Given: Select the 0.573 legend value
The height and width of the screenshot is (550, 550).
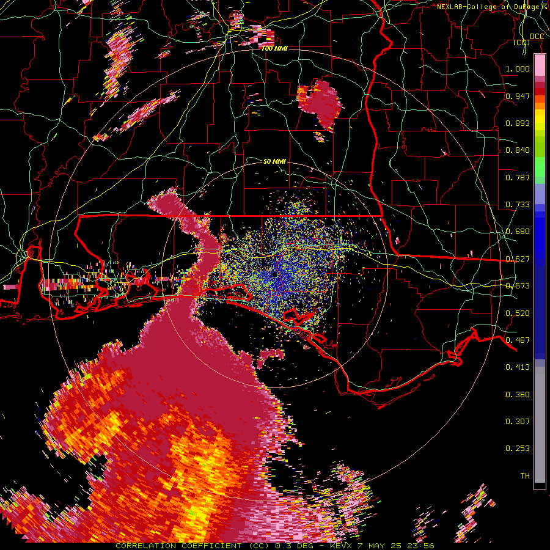Looking at the screenshot, I should 518,286.
